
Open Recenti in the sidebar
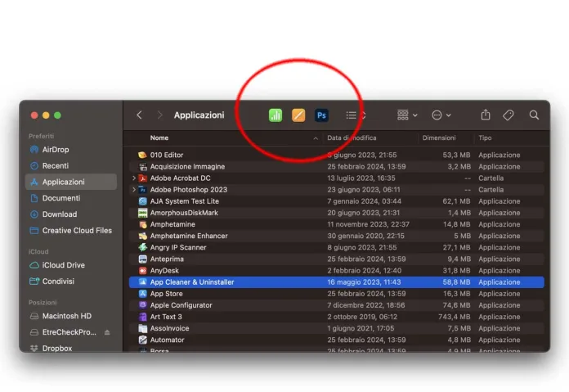coord(71,165)
